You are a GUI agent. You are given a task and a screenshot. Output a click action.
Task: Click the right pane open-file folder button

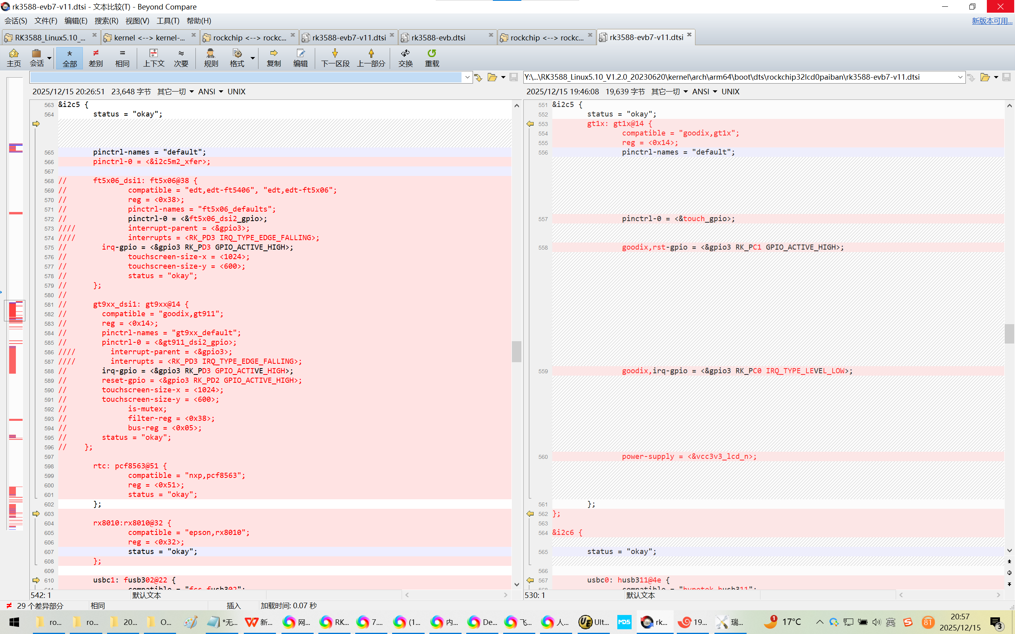coord(985,77)
